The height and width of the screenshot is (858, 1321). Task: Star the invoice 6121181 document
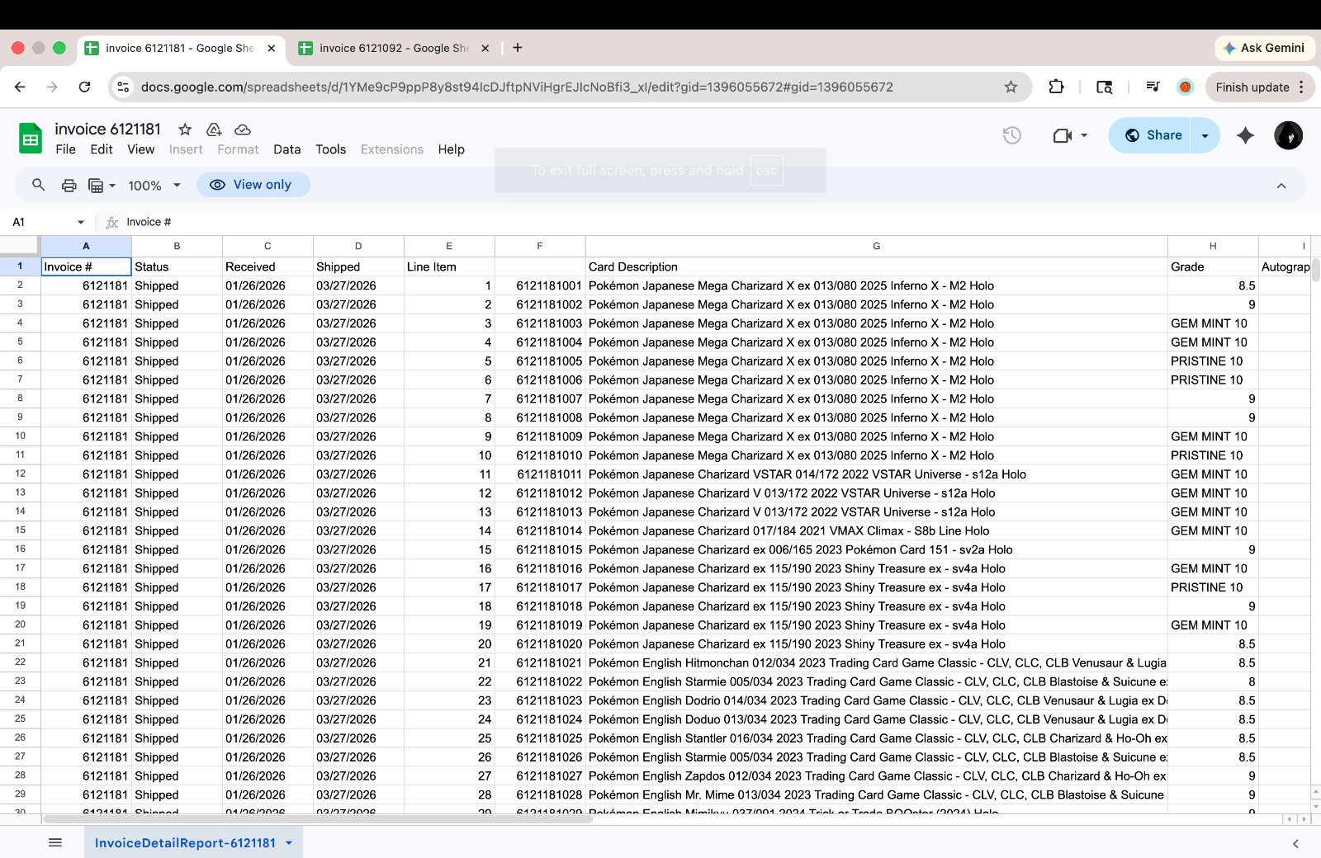coord(185,130)
